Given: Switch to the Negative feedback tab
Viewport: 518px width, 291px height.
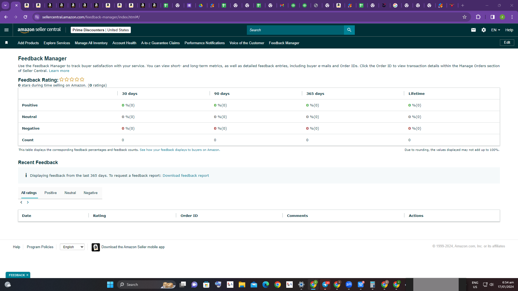Looking at the screenshot, I should (x=91, y=193).
